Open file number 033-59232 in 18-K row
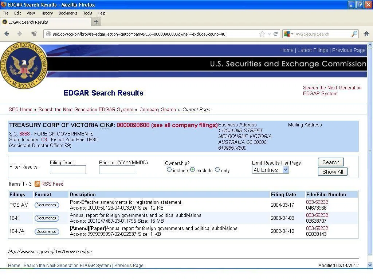The height and width of the screenshot is (279, 373). pos(317,215)
